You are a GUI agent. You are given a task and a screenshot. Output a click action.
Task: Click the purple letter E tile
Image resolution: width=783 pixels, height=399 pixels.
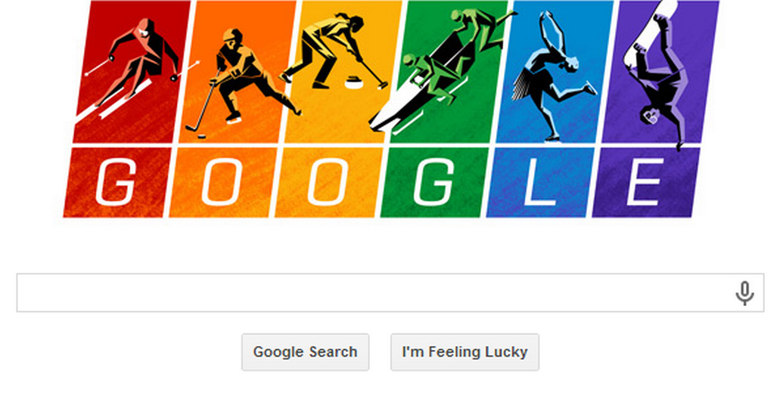coord(647,183)
